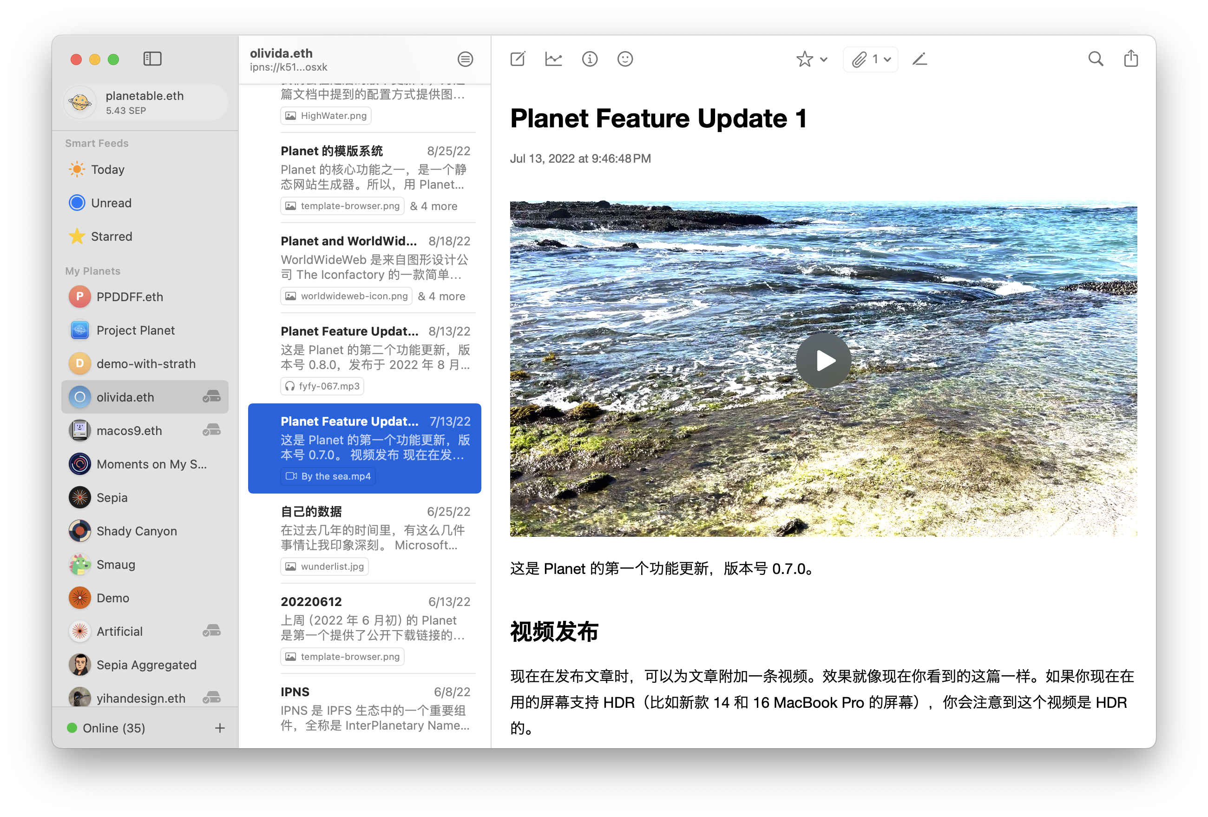
Task: Open the By the sea.mp4 attachment
Action: point(328,476)
